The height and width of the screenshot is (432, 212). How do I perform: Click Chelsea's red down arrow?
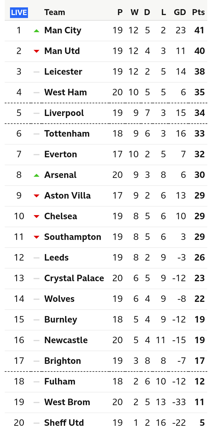(x=37, y=217)
